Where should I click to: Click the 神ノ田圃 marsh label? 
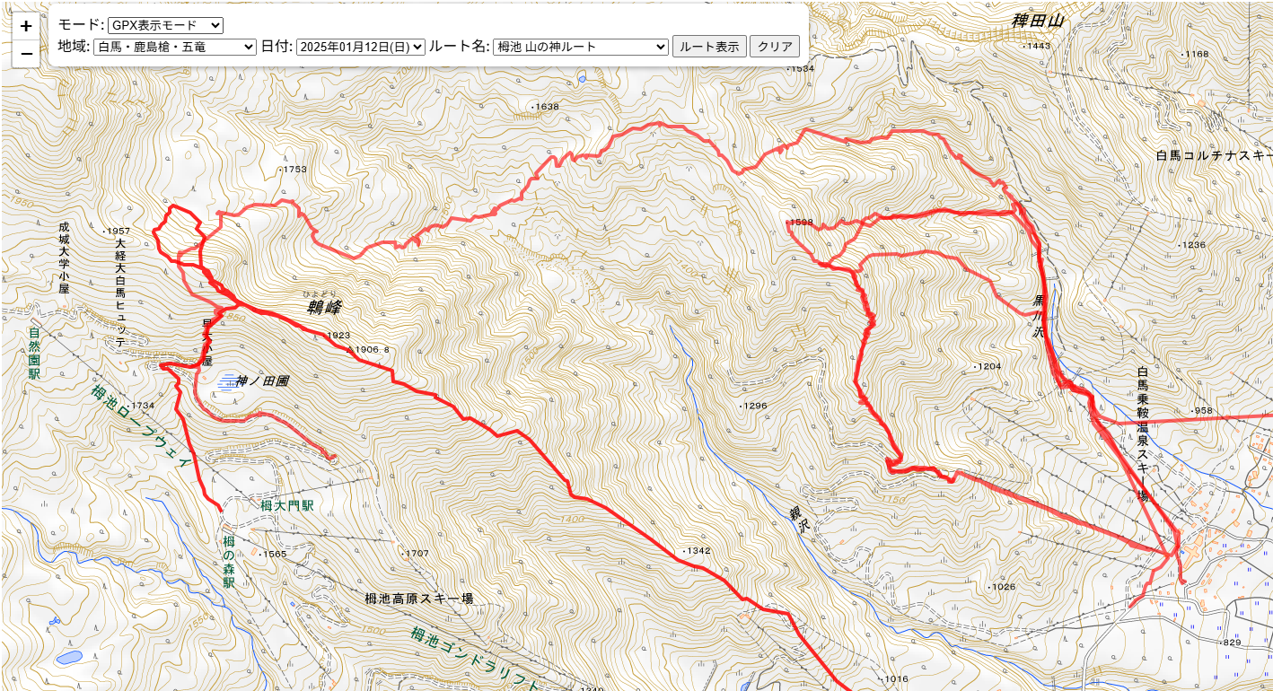(263, 380)
